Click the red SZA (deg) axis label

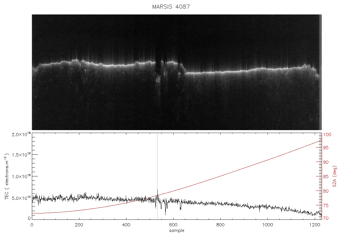pyautogui.click(x=334, y=176)
